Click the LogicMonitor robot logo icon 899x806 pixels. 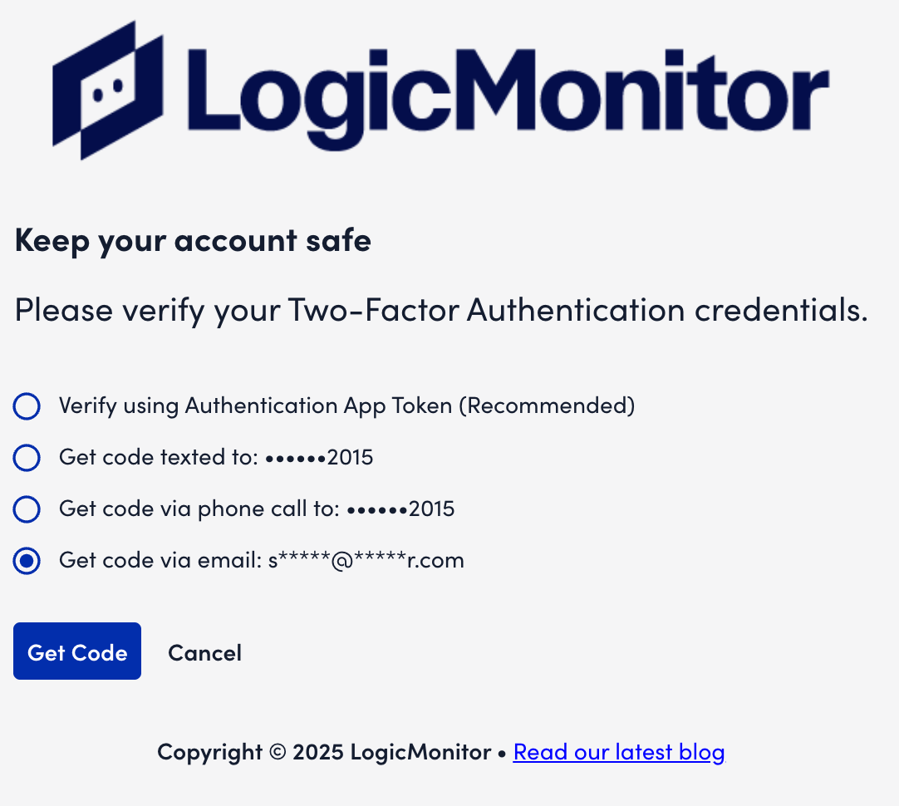[x=106, y=89]
